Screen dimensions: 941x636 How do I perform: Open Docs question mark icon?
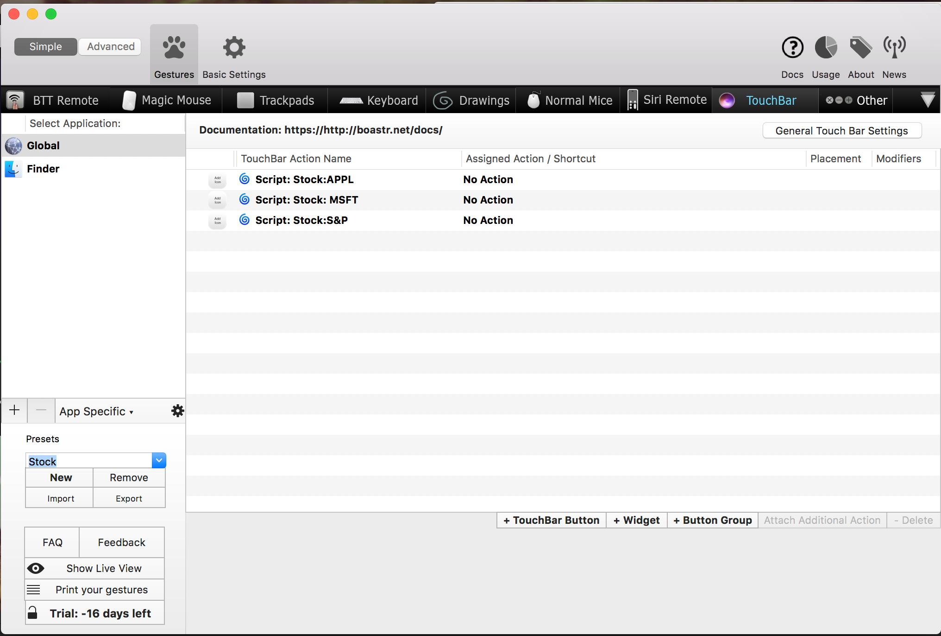792,47
